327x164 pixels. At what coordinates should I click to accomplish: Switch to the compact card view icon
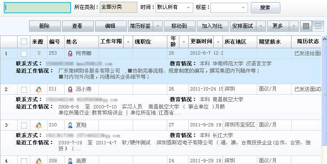coord(318,26)
